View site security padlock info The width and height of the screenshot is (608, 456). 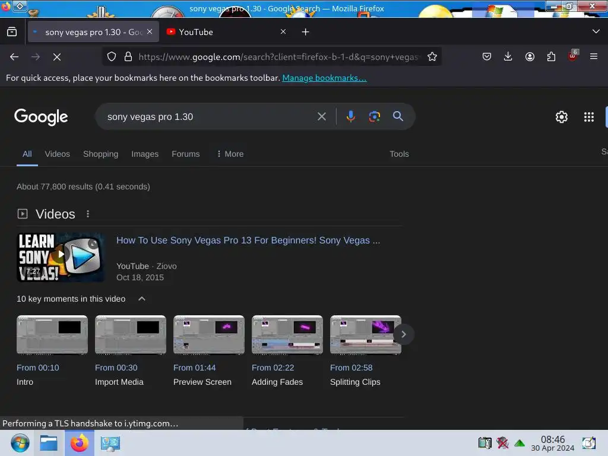pos(128,56)
